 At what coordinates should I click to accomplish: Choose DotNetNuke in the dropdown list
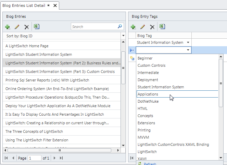[x=147, y=101]
